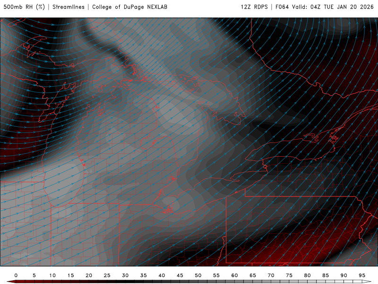Click the colorbar label "0"
Viewport: 378px width, 284px height.
click(16, 275)
